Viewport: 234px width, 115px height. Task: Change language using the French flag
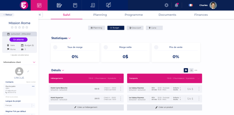point(190,5)
